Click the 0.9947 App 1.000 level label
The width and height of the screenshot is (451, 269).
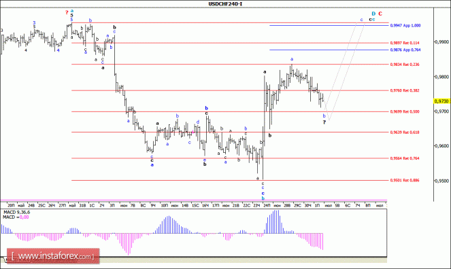(x=405, y=26)
